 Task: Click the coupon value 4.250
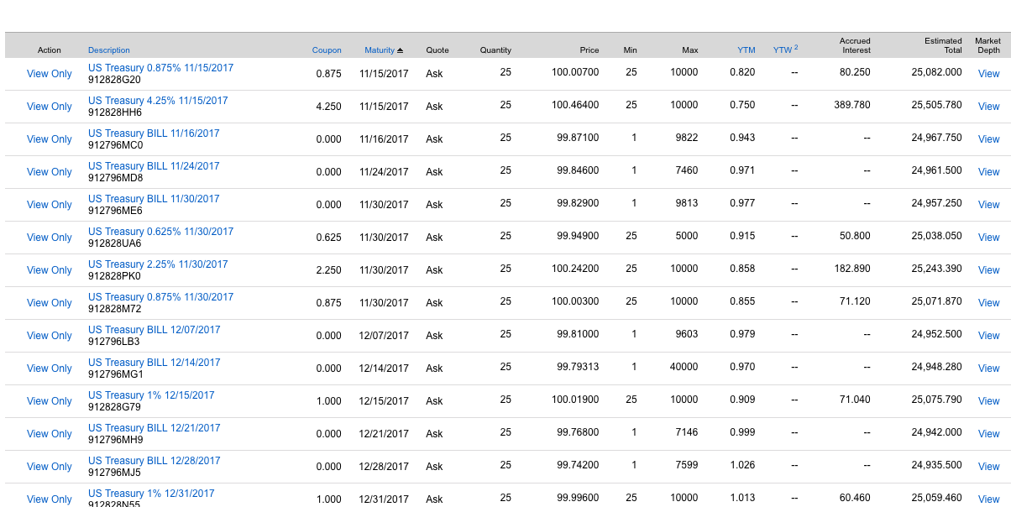[329, 107]
